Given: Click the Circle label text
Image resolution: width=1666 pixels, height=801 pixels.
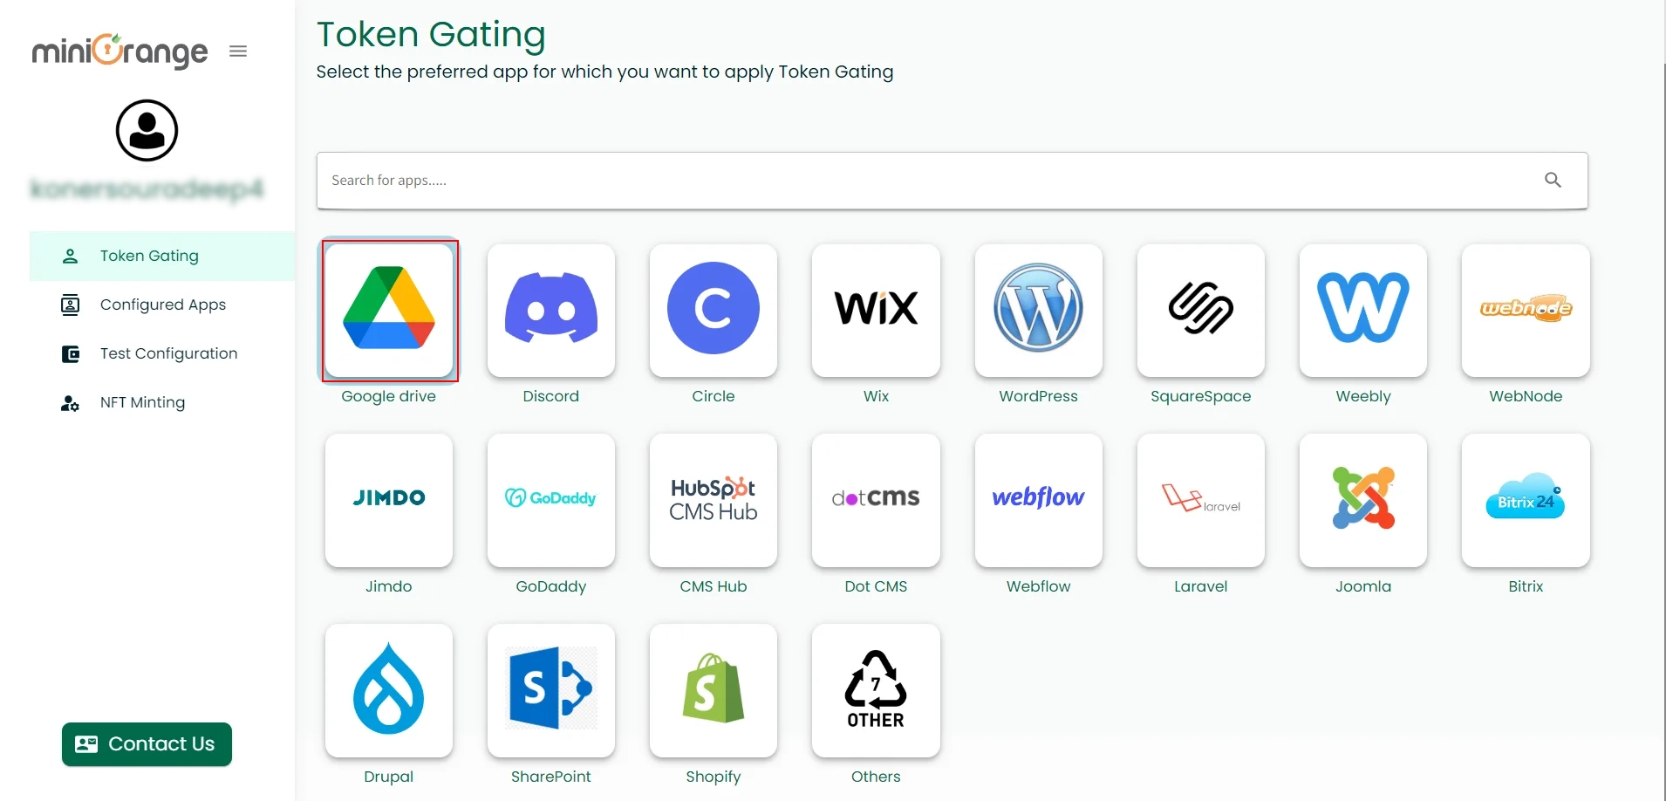Looking at the screenshot, I should click(714, 396).
